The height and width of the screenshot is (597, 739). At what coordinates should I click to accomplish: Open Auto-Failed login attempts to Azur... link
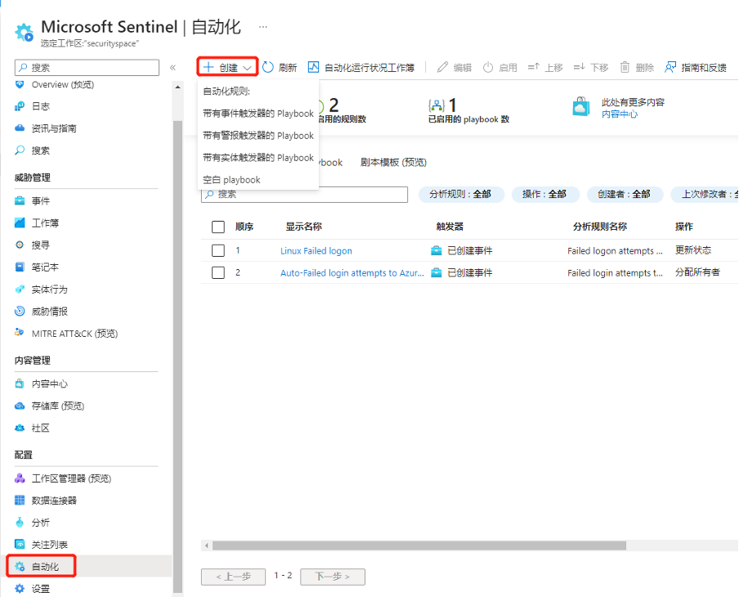point(352,273)
